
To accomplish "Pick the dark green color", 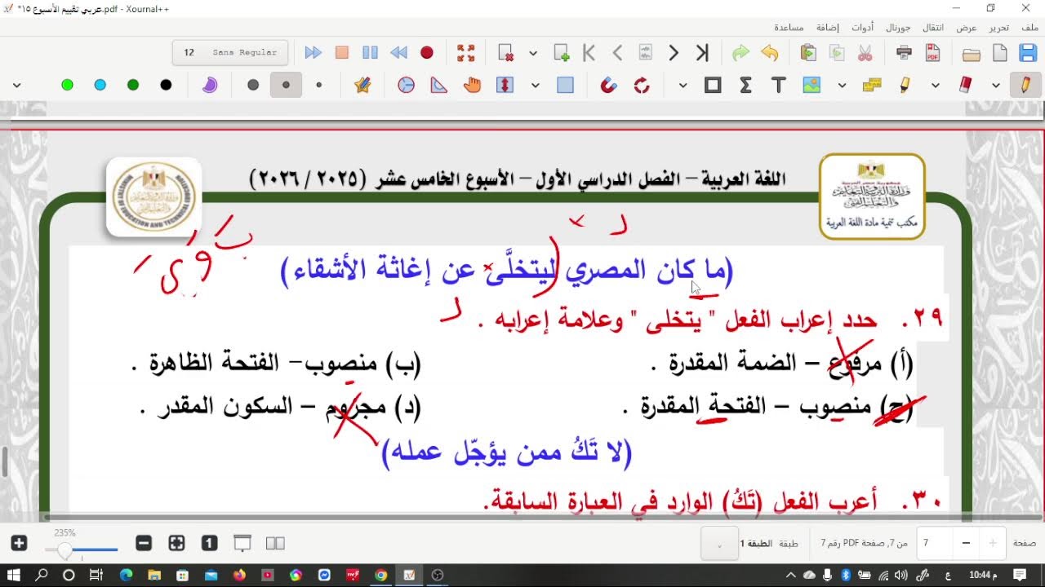I will (133, 85).
